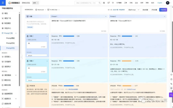
Task: Open the 场景-1 more options
Action: tap(47, 36)
